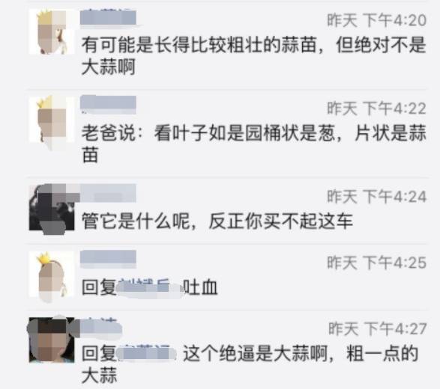This screenshot has width=440, height=389.
Task: Open mentioned user in the 吐血 reply
Action: pos(148,288)
